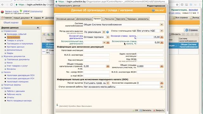Viewport: 203px width, 114px height.
Task: Open Налоговый помощник in tree
Action: tap(18, 82)
